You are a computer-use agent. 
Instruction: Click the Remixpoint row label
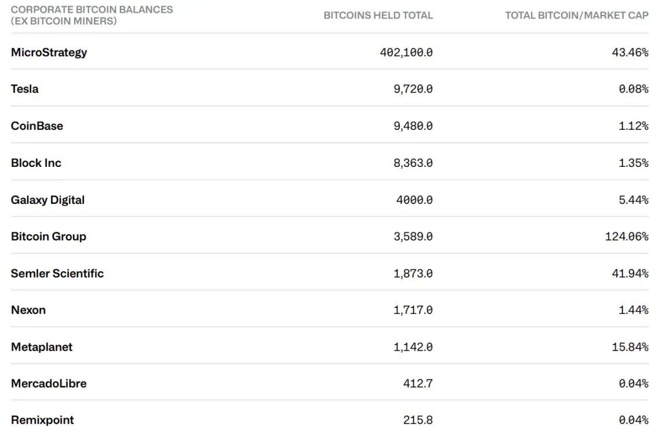(x=43, y=421)
